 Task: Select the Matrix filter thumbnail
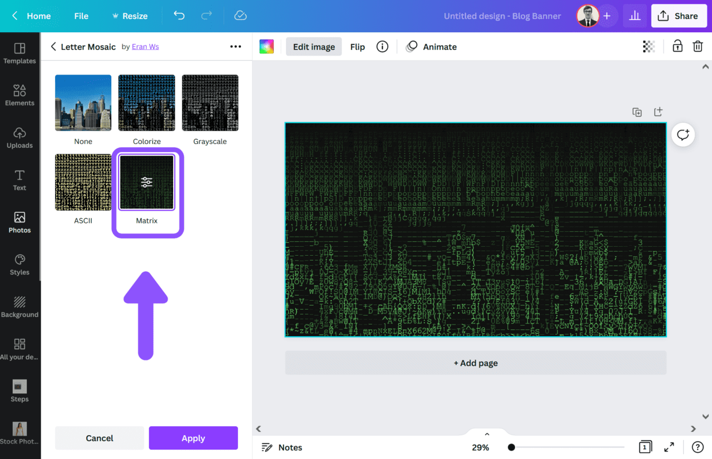146,182
